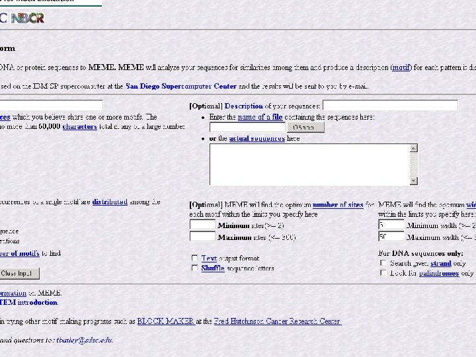
Task: Open the strand help link
Action: click(441, 263)
